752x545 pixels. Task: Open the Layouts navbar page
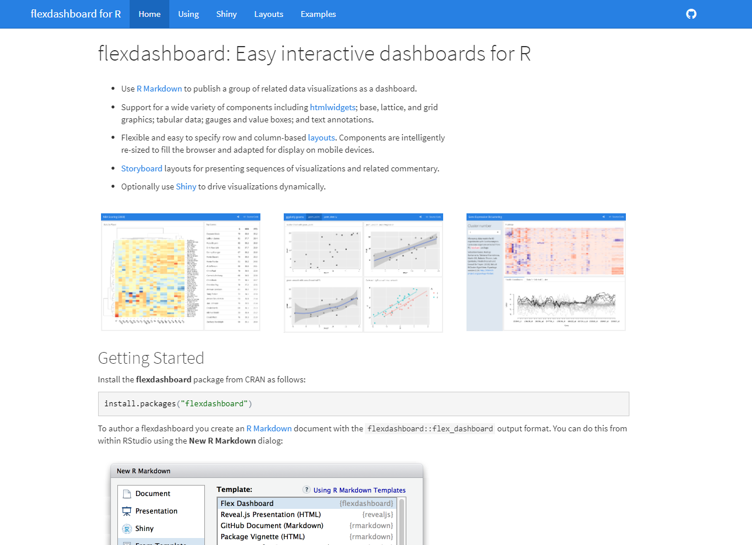coord(269,14)
